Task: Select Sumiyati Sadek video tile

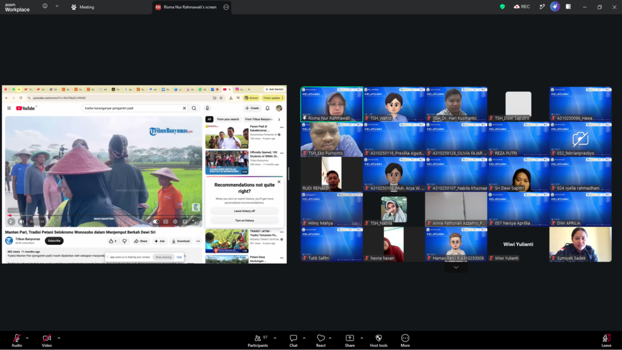Action: 580,244
